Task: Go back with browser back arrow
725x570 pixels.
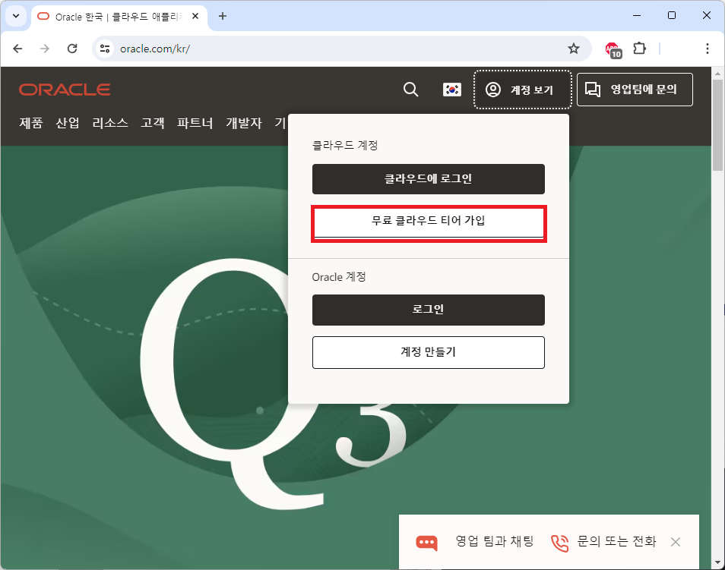Action: [17, 49]
